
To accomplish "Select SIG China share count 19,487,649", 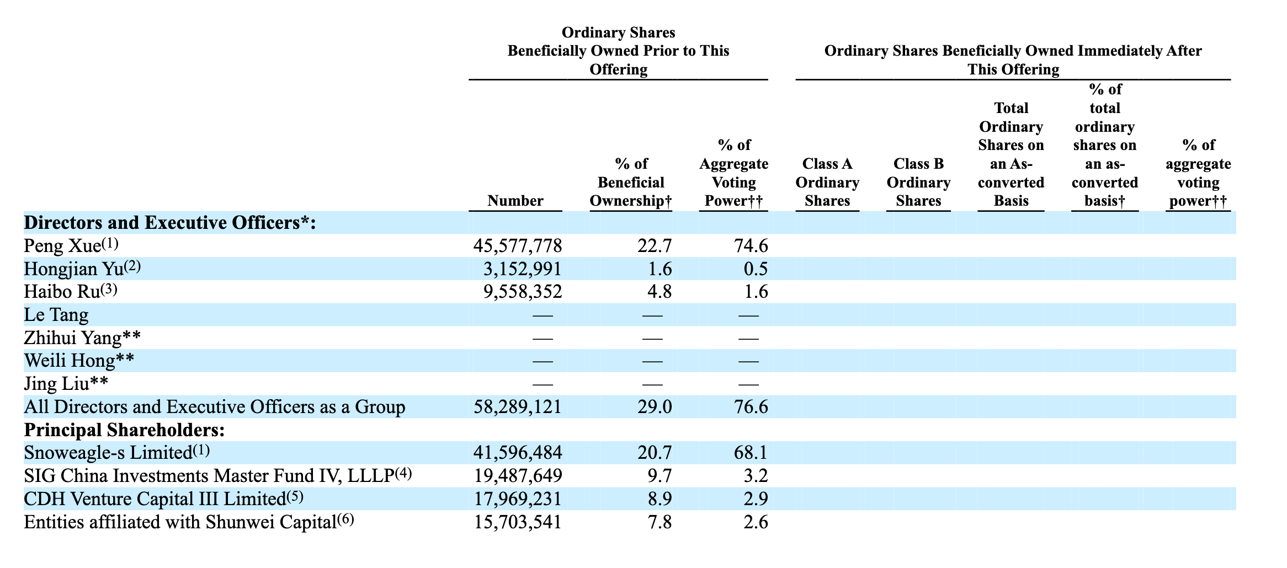I will (x=518, y=476).
